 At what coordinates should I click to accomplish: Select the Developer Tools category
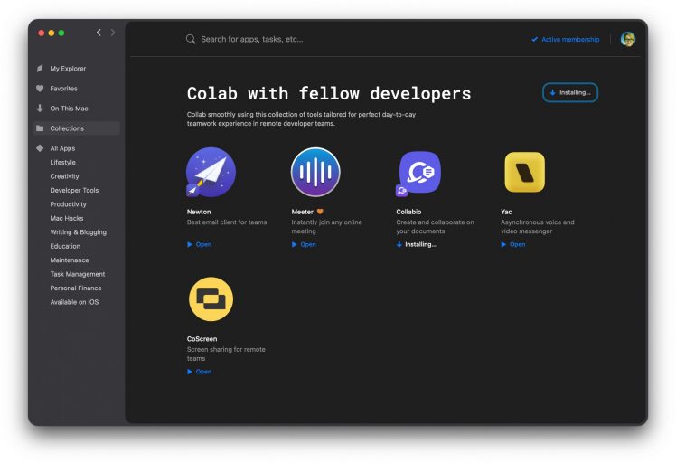tap(74, 191)
